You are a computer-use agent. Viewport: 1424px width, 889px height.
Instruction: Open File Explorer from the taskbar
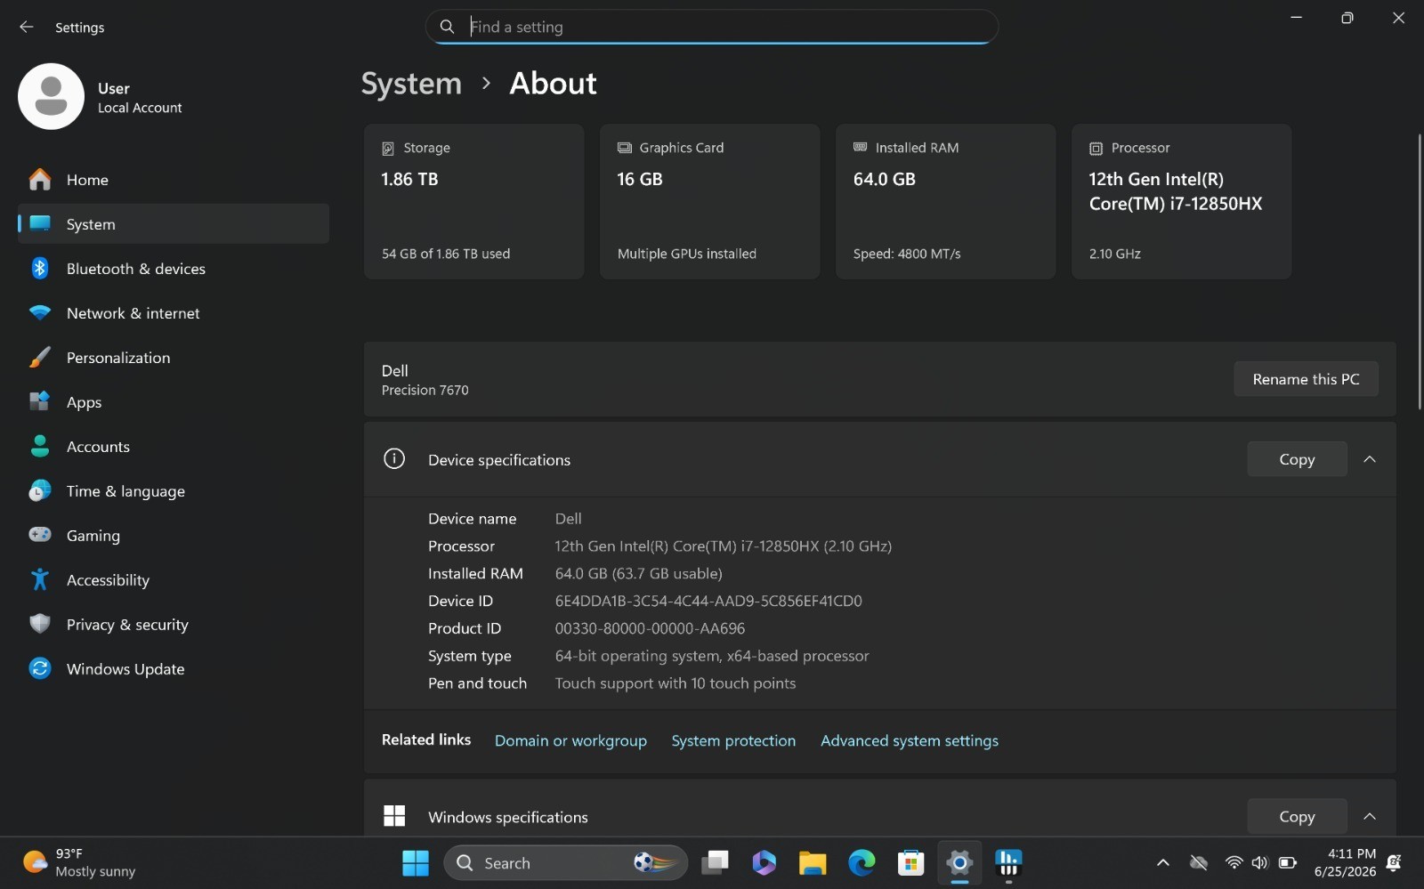pyautogui.click(x=813, y=862)
